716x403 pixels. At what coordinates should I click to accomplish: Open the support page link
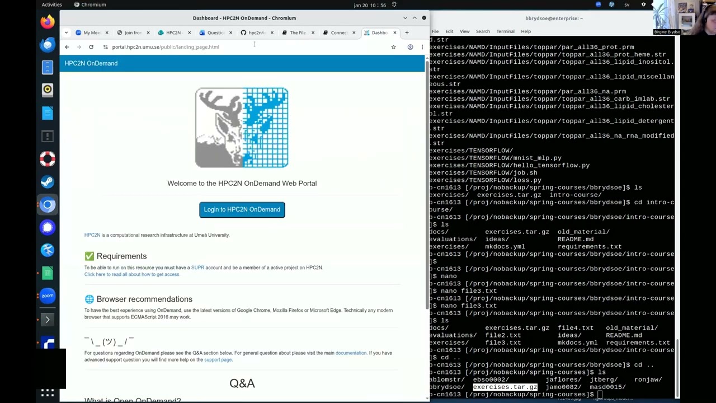(218, 360)
